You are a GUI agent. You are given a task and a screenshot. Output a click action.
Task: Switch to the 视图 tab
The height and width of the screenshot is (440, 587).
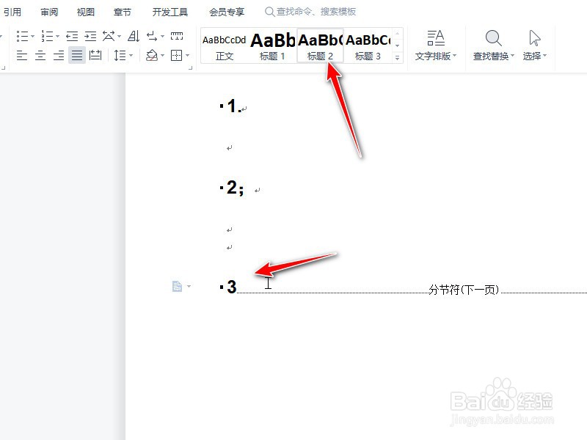86,12
